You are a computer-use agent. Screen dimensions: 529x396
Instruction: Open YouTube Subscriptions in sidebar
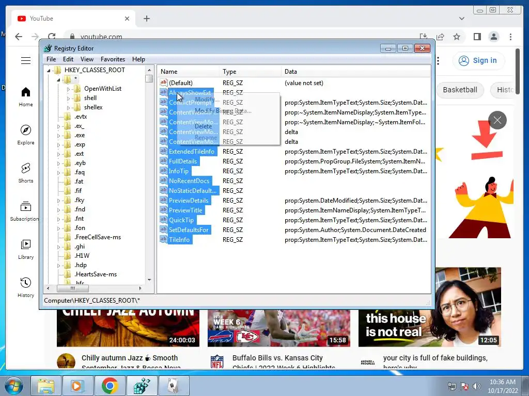pos(26,211)
